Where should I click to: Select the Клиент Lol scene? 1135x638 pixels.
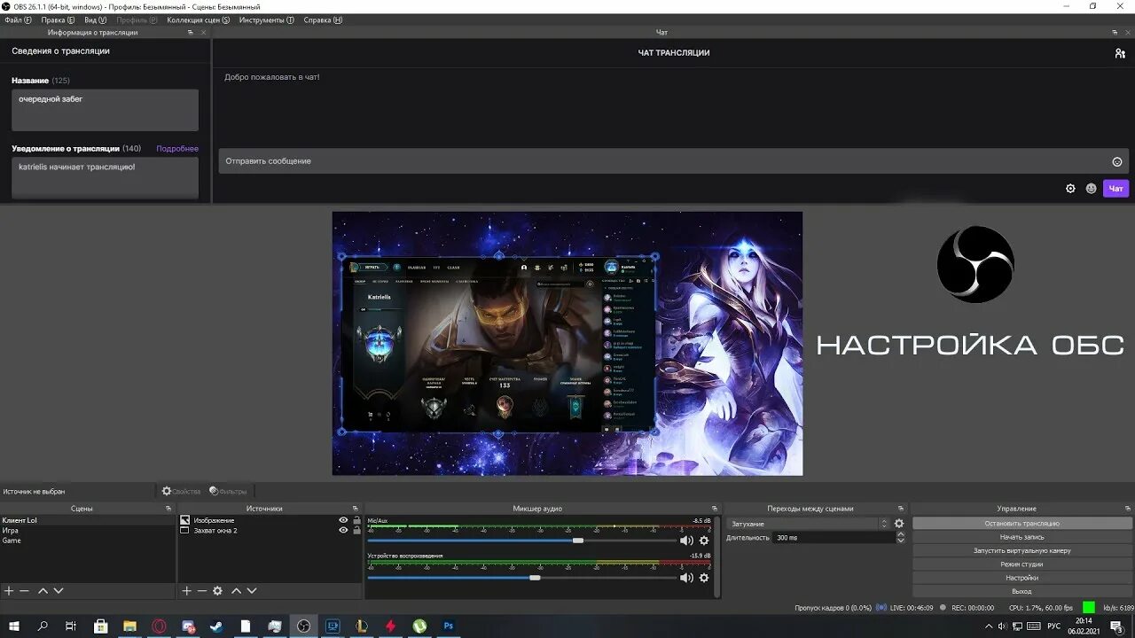point(87,520)
